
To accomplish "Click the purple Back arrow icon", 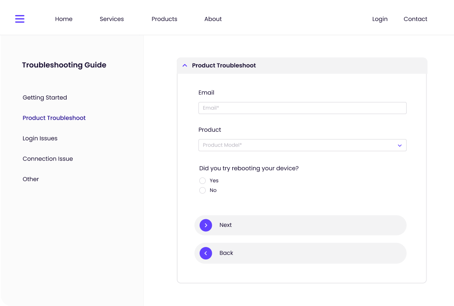I will click(206, 253).
